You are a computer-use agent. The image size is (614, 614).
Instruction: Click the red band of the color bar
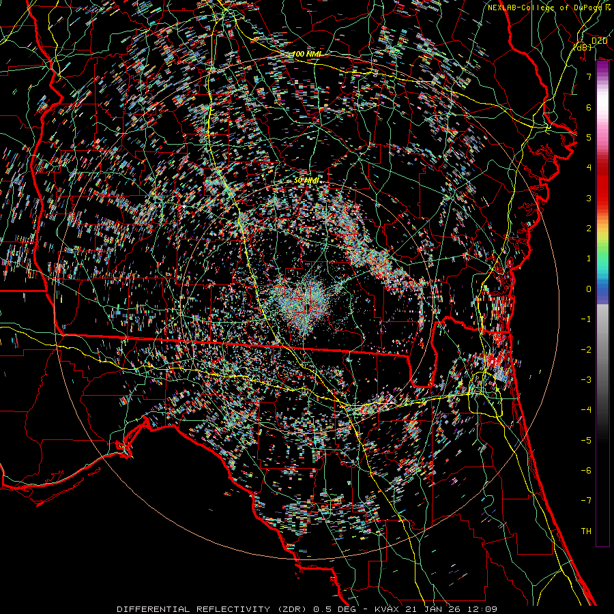pos(602,184)
